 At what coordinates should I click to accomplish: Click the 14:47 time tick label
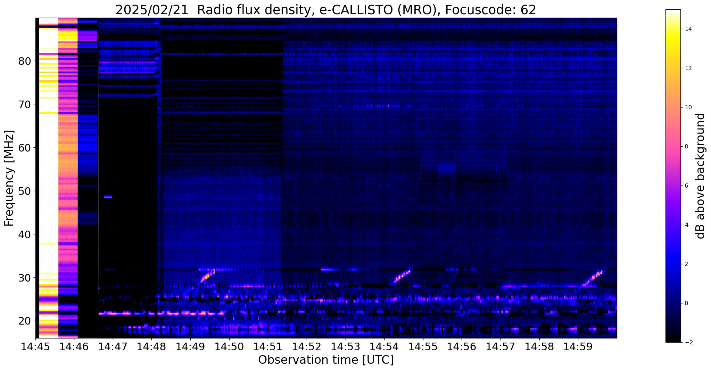(x=113, y=347)
